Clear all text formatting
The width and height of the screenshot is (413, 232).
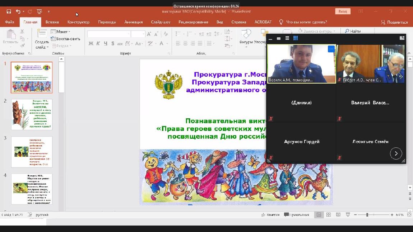point(166,34)
